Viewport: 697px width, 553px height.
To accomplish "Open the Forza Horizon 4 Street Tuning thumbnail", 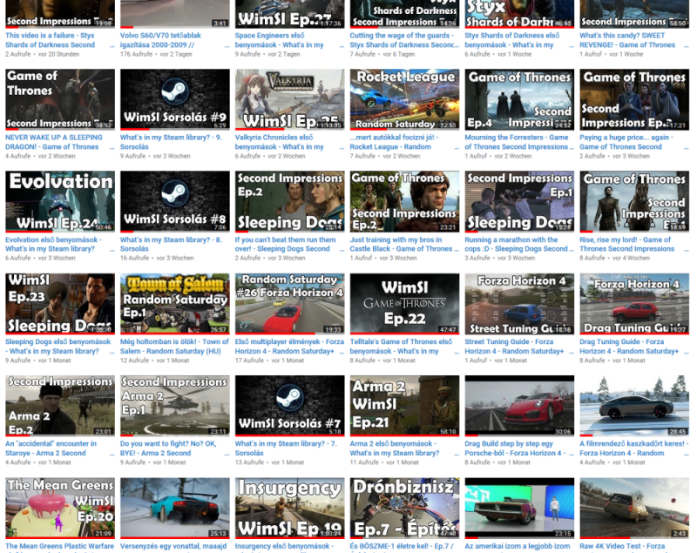I will pos(519,303).
